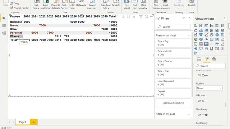
Task: Select table visualization
Action: pos(201,44)
